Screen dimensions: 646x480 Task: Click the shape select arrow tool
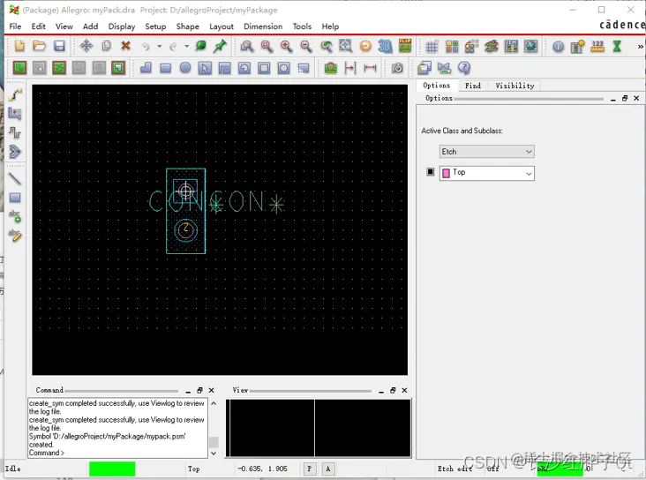[205, 68]
